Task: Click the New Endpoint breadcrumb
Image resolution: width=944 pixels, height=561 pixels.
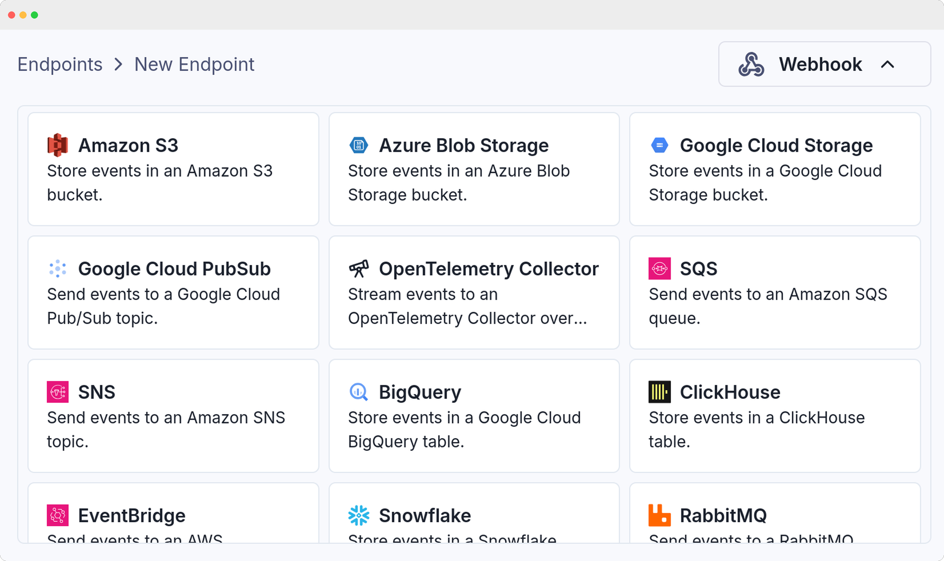Action: pyautogui.click(x=194, y=65)
